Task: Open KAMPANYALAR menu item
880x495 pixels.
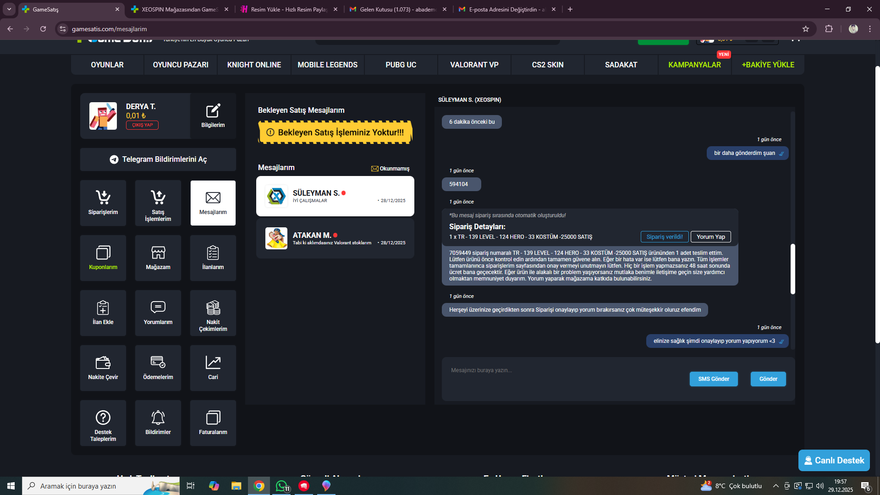Action: click(695, 65)
